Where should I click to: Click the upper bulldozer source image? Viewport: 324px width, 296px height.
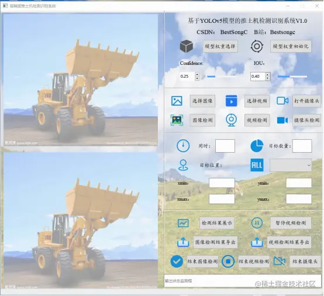[x=81, y=80]
